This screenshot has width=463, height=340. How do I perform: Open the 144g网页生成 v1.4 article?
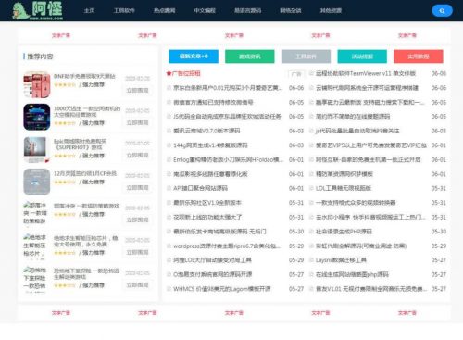click(210, 145)
